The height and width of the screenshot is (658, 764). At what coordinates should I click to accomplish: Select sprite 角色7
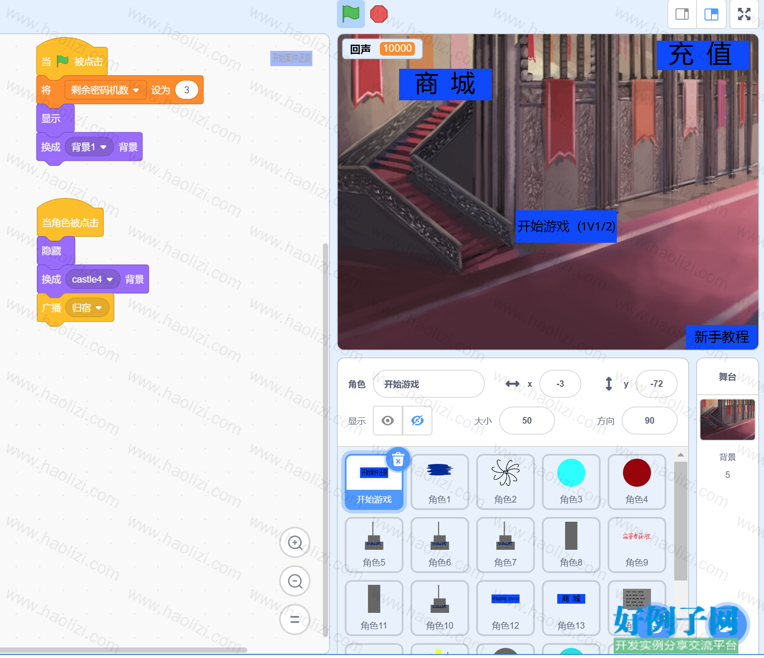(506, 545)
